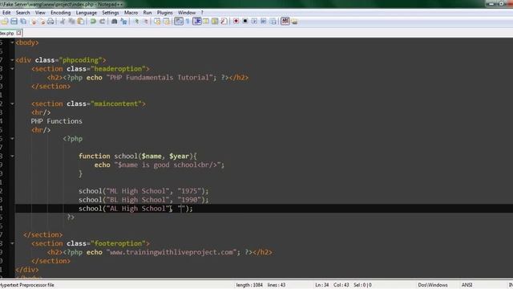Click "PHP Fundamentals Tutorial" string in code

point(160,78)
